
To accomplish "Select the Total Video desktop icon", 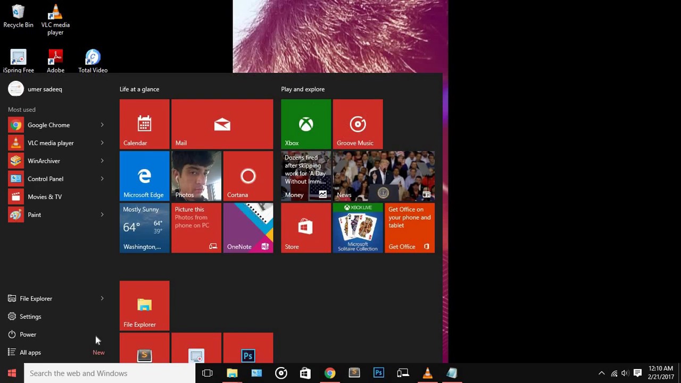I will (x=93, y=61).
